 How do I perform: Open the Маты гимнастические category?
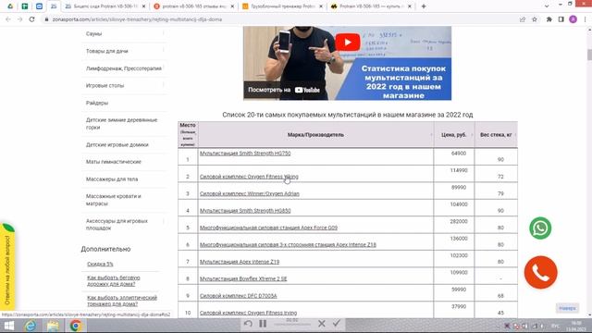point(113,162)
